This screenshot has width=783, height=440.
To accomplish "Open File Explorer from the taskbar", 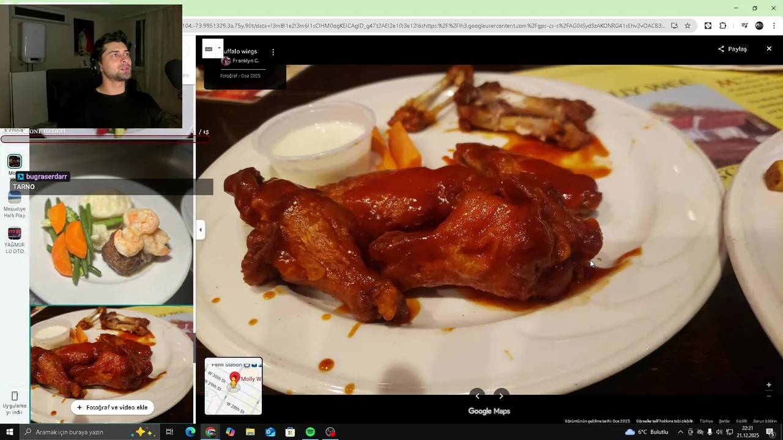I will pyautogui.click(x=250, y=432).
